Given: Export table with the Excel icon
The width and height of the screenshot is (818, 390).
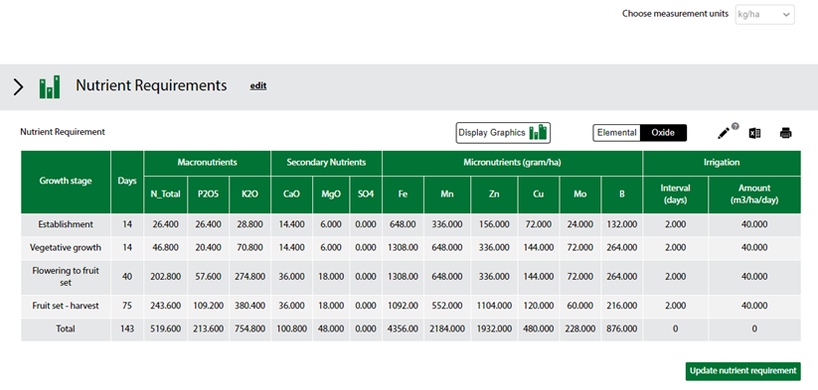Looking at the screenshot, I should coord(754,133).
